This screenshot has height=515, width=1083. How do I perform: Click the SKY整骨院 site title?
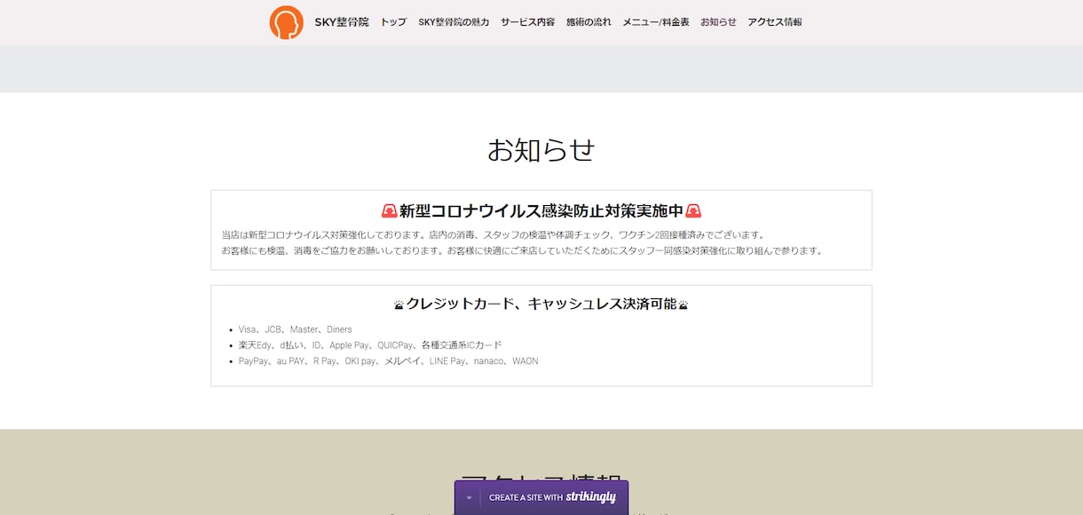(342, 22)
